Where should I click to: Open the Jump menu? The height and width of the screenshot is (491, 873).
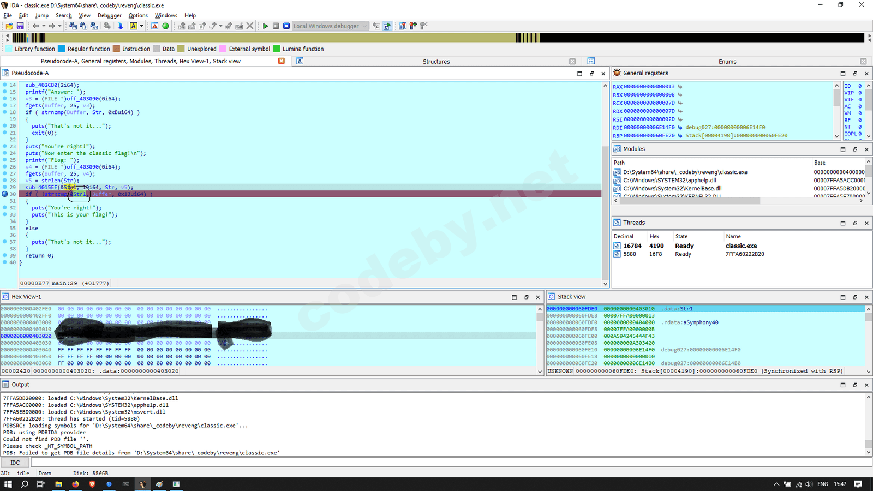42,15
